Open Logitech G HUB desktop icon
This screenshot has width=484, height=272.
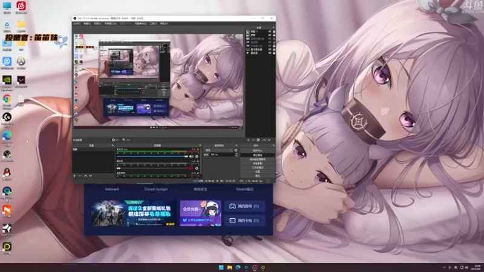[x=7, y=120]
